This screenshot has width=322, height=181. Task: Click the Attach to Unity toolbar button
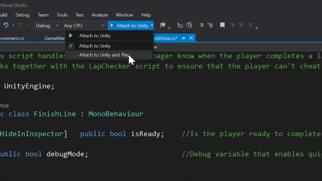click(129, 26)
